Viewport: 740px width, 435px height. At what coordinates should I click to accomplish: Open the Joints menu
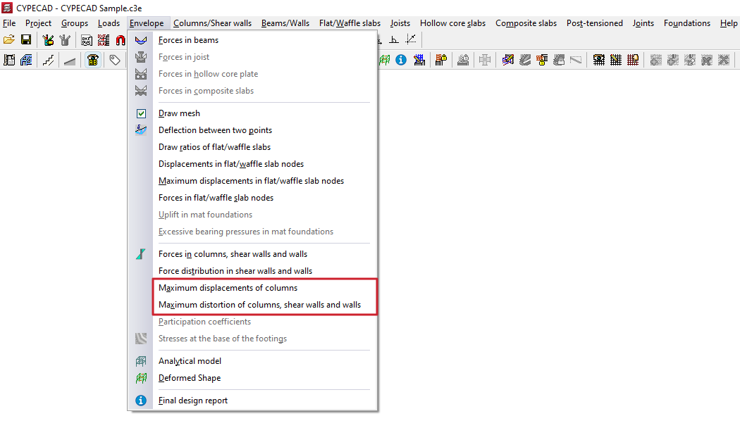[643, 23]
